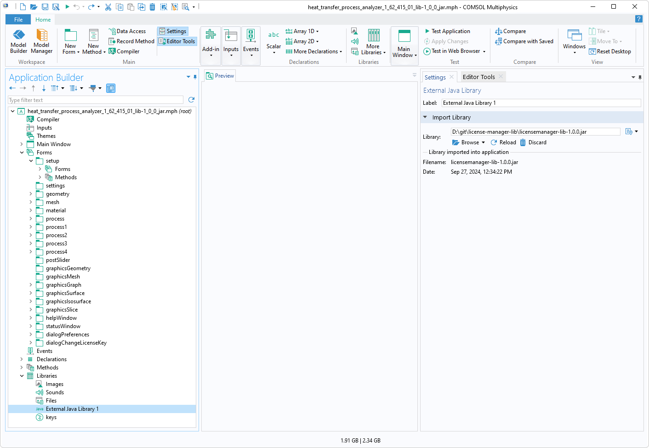This screenshot has height=448, width=649.
Task: Open the Scalar declarations dropdown
Action: tap(273, 42)
